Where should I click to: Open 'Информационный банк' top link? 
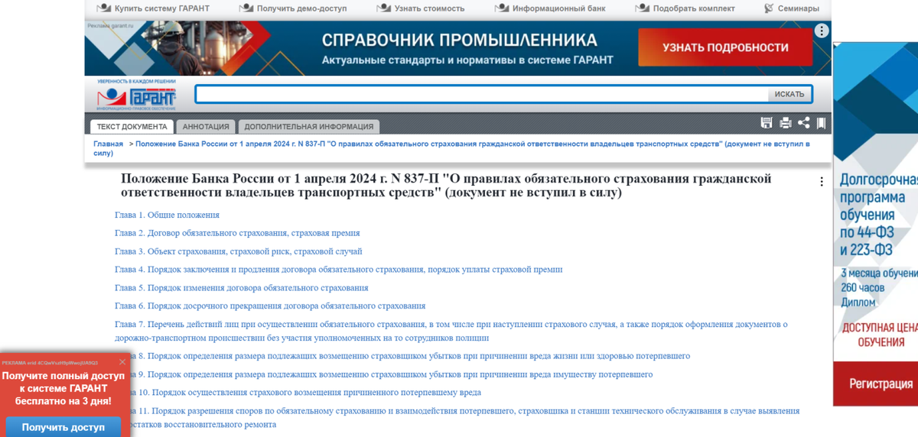click(549, 8)
